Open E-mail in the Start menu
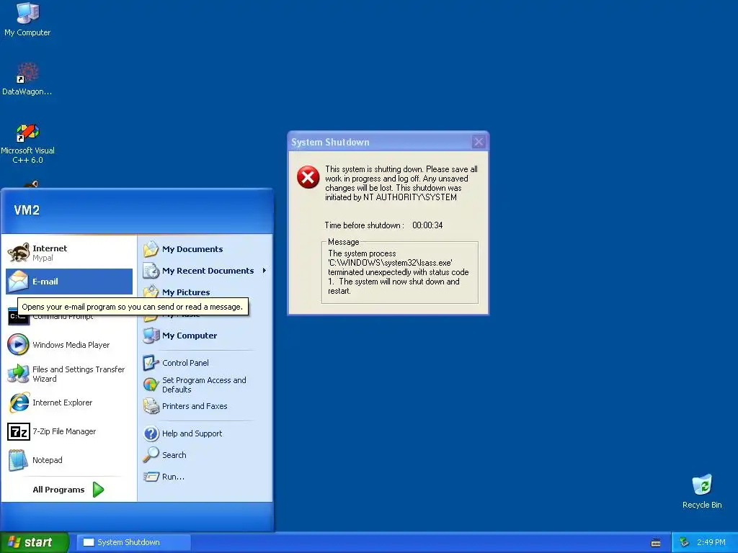The width and height of the screenshot is (738, 553). (x=69, y=282)
